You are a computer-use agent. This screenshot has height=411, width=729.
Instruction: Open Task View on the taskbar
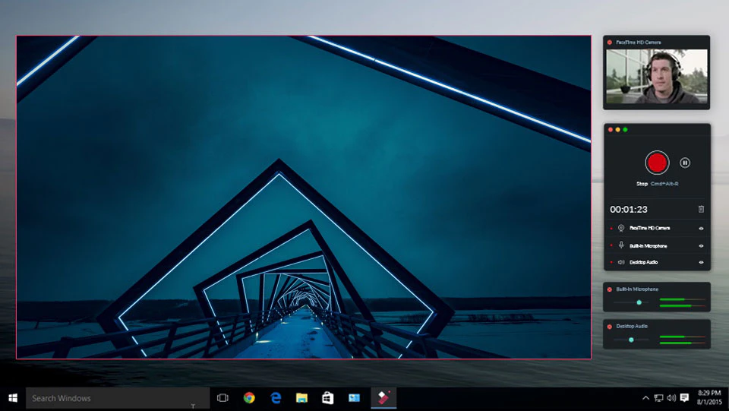coord(222,398)
